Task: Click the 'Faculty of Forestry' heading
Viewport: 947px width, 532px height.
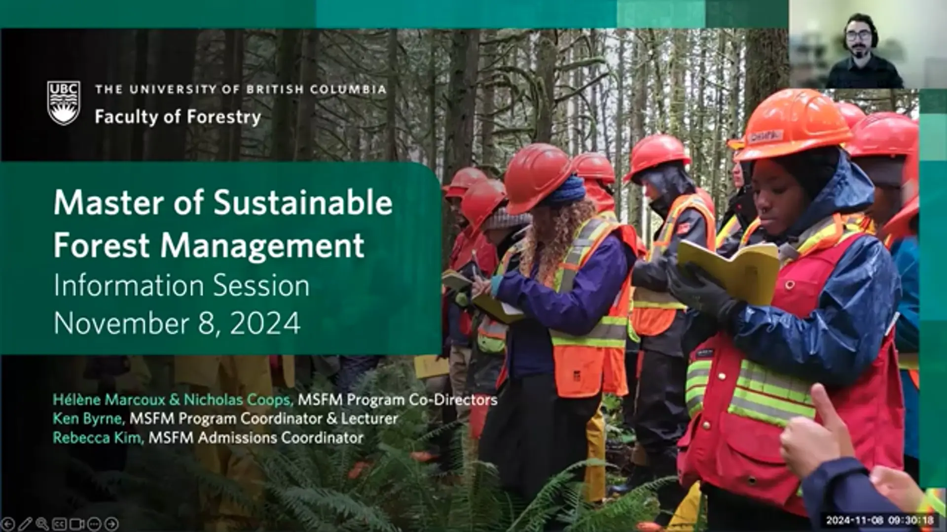Action: [x=178, y=117]
